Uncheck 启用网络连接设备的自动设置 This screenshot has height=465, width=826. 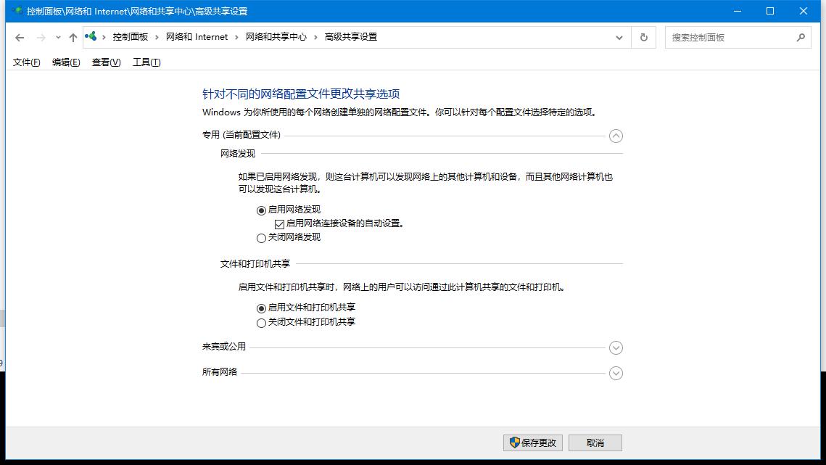[x=279, y=223]
